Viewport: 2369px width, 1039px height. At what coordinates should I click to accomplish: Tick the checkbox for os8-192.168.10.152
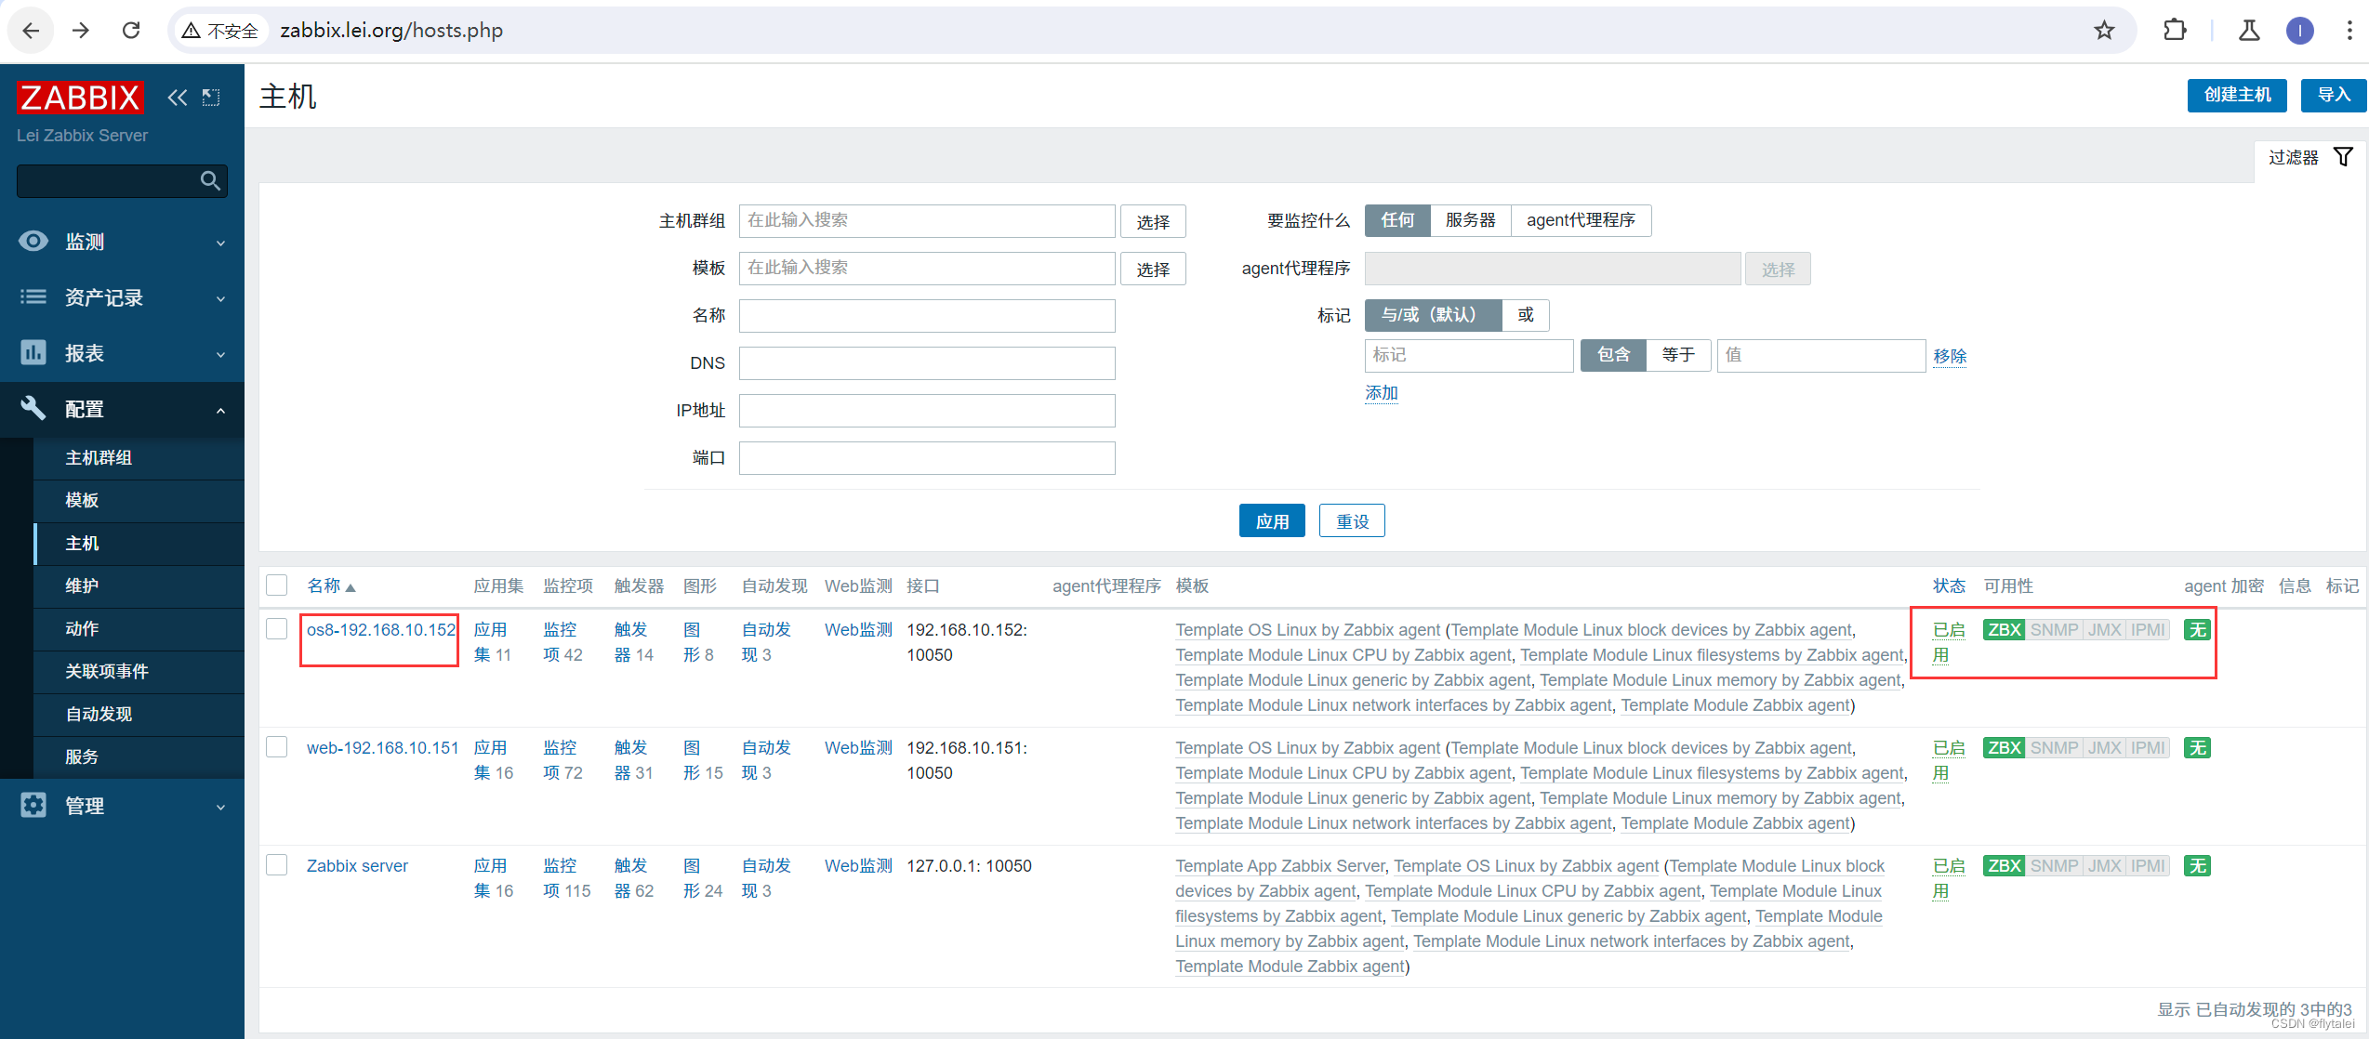coord(276,629)
